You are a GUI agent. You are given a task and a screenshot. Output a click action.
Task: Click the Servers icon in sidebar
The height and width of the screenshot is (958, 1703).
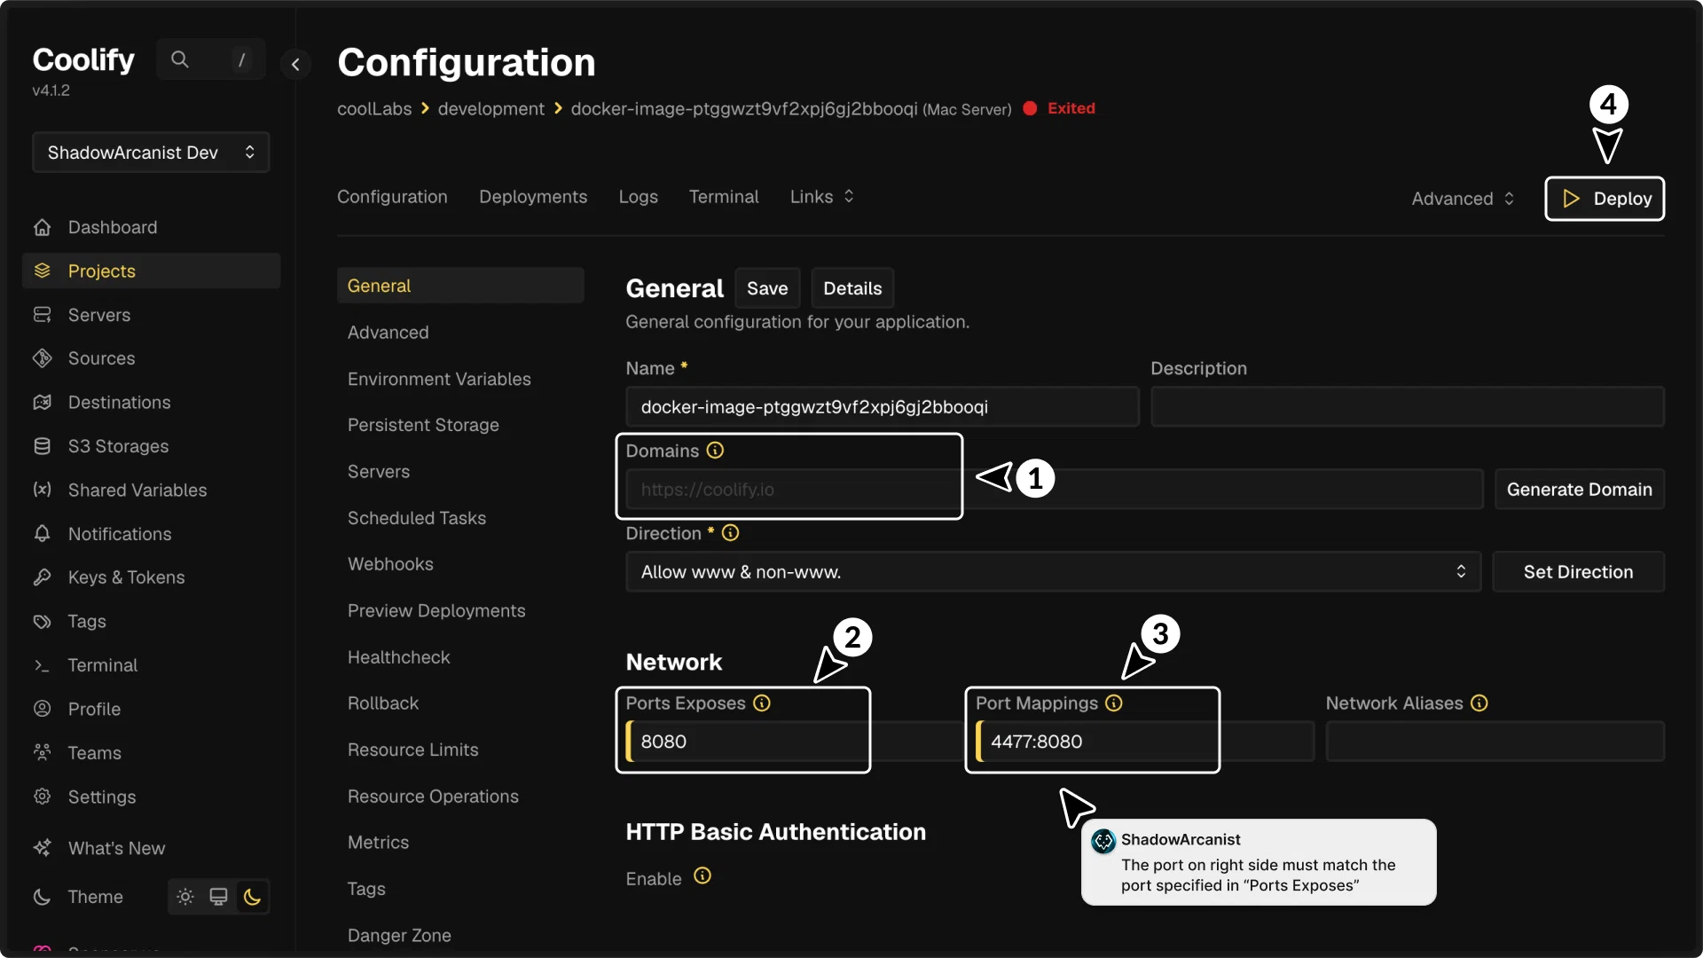point(42,315)
